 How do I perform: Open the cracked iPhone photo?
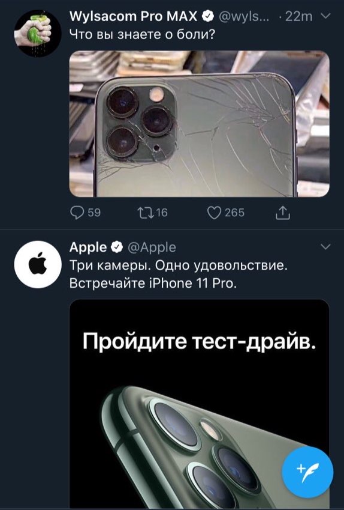pos(200,124)
